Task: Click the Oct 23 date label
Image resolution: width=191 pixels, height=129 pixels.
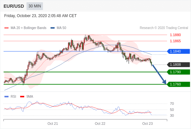Action: click(147, 124)
